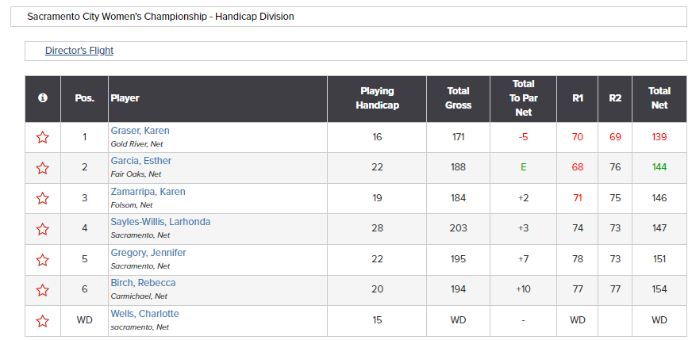Screen dimensions: 692x340
Task: Mark Karen Zamarripa as favorite with star
Action: [x=42, y=198]
